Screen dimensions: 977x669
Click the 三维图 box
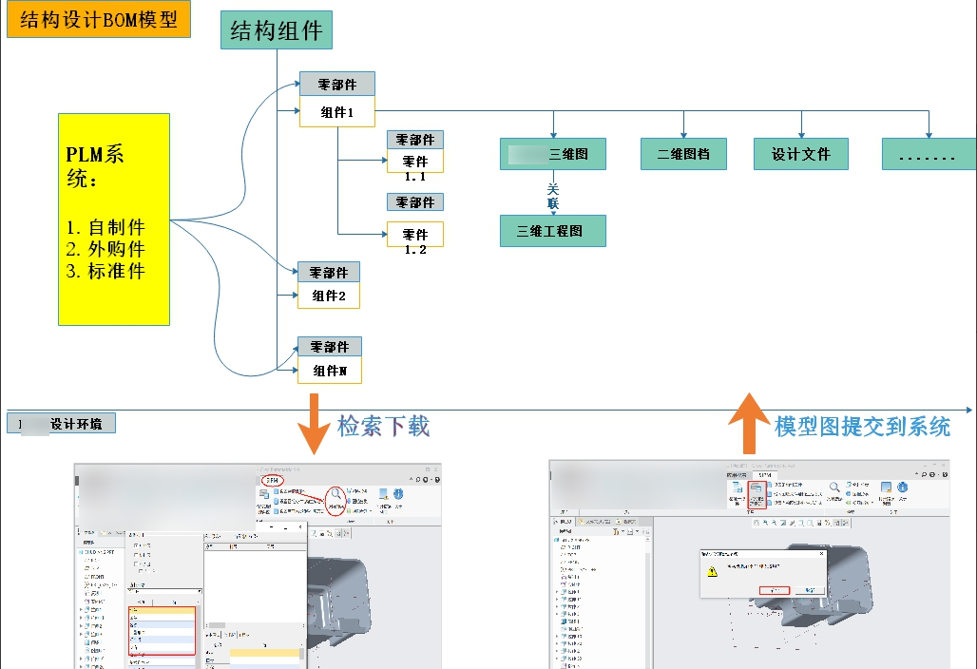click(553, 154)
